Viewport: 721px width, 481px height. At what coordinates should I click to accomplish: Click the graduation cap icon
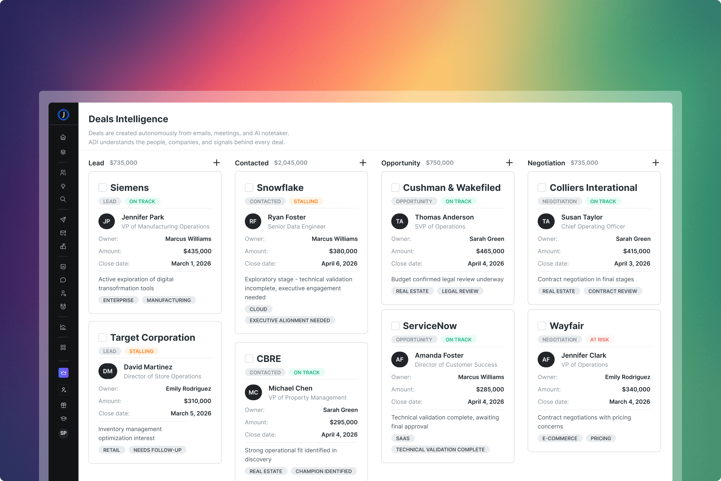click(63, 419)
